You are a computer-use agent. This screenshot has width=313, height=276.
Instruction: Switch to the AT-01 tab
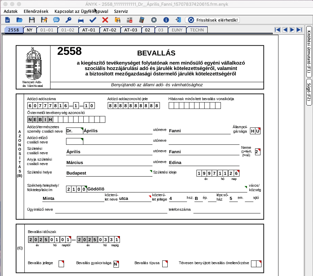pos(89,30)
